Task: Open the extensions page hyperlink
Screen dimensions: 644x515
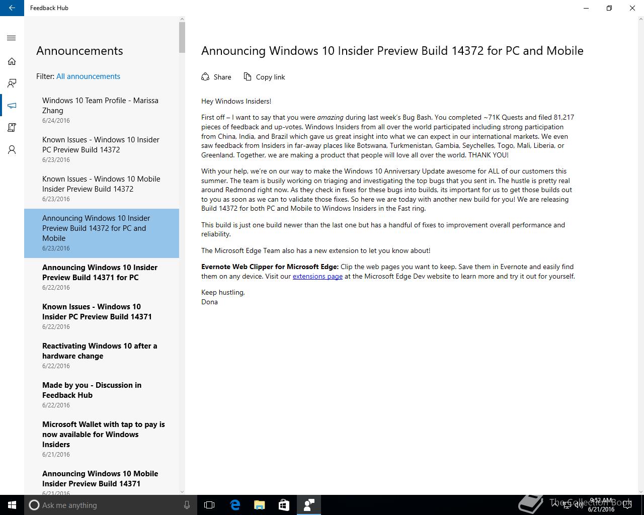Action: 317,276
